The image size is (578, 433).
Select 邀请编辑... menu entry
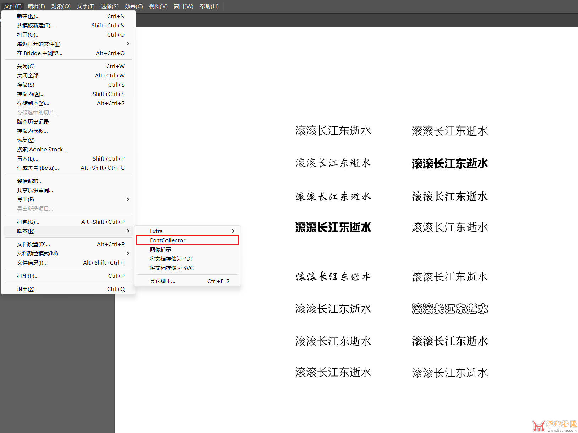click(x=69, y=181)
